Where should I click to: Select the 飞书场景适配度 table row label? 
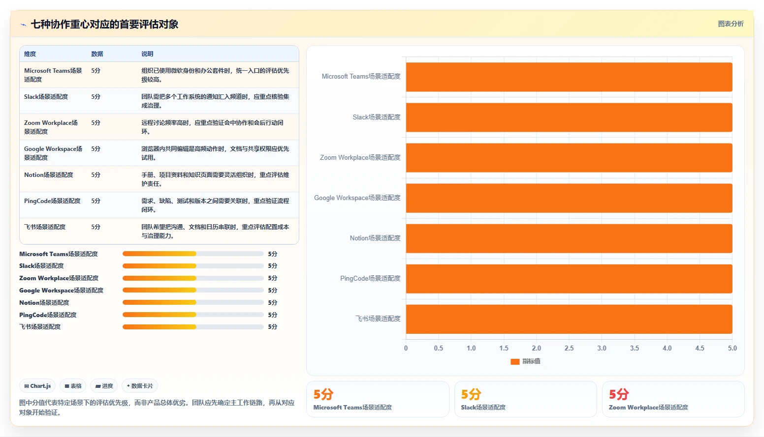pos(45,227)
